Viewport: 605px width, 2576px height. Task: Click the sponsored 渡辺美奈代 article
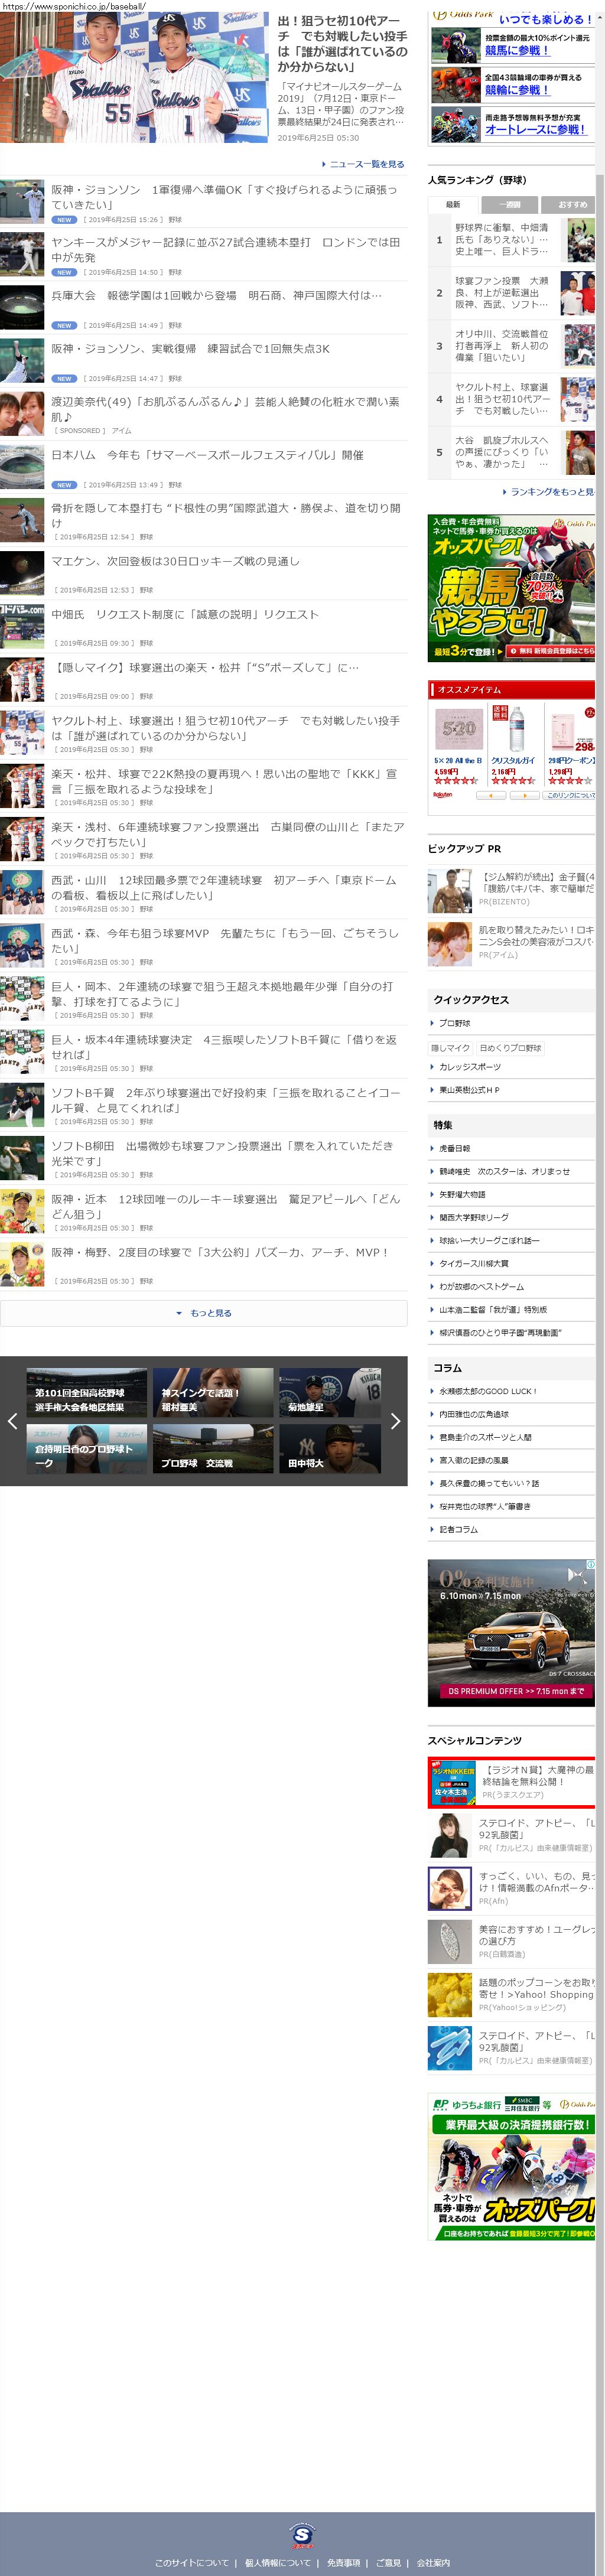(x=226, y=409)
